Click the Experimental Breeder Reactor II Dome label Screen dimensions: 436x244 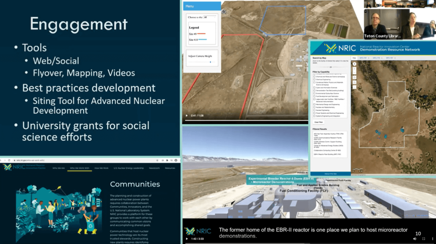(281, 179)
